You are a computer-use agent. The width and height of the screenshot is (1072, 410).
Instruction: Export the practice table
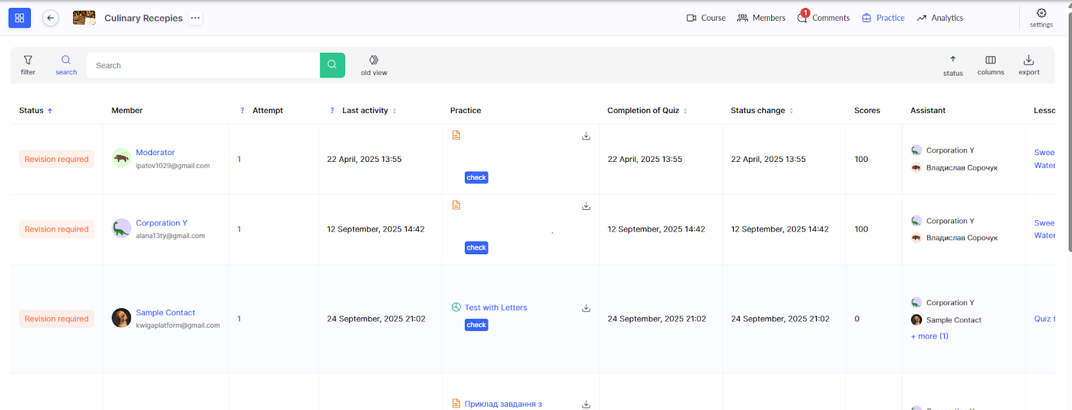point(1028,65)
